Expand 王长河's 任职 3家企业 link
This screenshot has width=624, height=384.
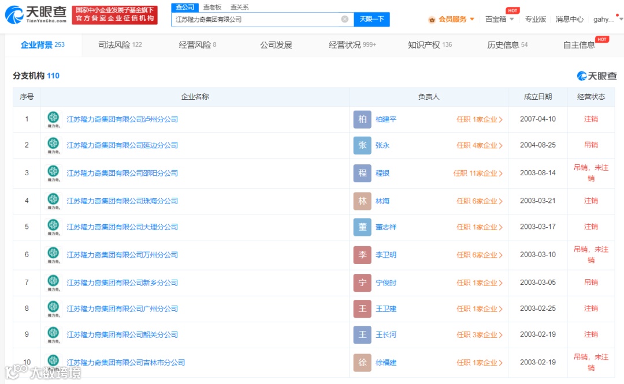click(480, 334)
